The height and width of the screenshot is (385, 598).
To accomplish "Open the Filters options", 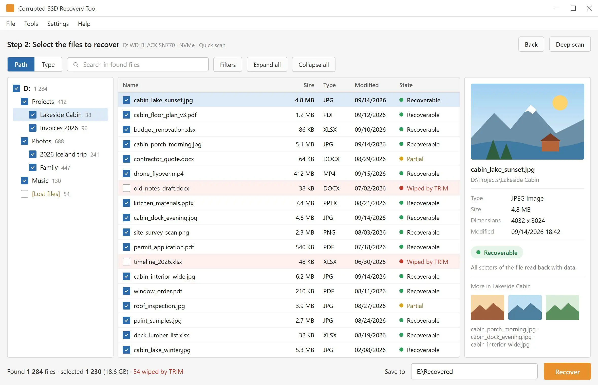I will [228, 65].
